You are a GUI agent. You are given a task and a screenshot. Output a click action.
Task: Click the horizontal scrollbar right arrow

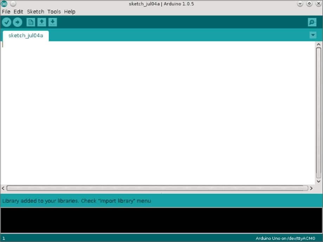pyautogui.click(x=311, y=188)
